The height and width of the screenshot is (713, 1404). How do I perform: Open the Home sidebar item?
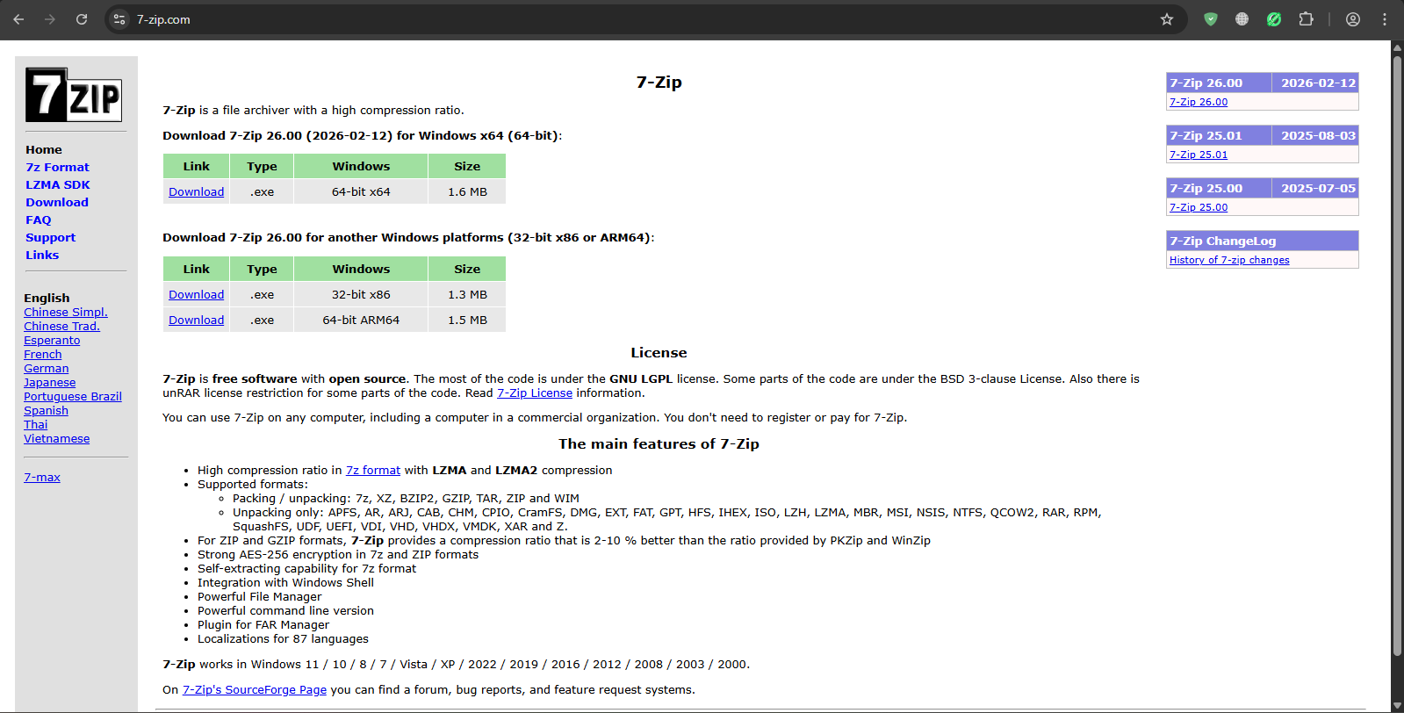pyautogui.click(x=44, y=150)
